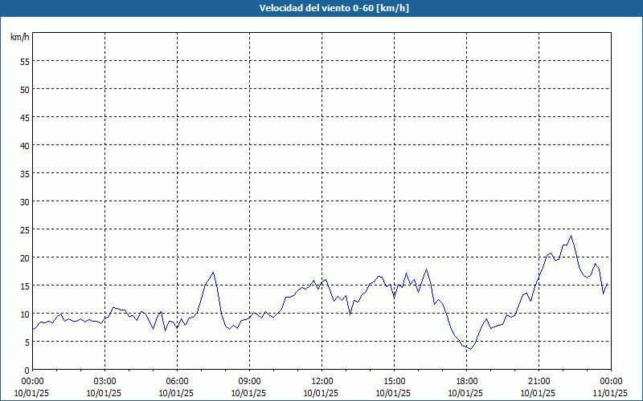Click the y-axis label '20'

click(25, 257)
